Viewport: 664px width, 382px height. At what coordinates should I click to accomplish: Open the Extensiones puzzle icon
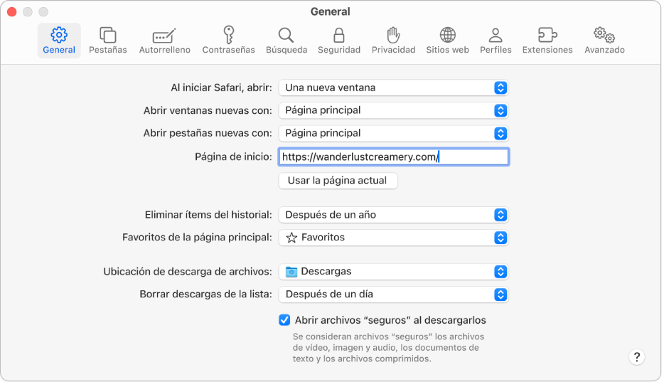click(x=547, y=35)
